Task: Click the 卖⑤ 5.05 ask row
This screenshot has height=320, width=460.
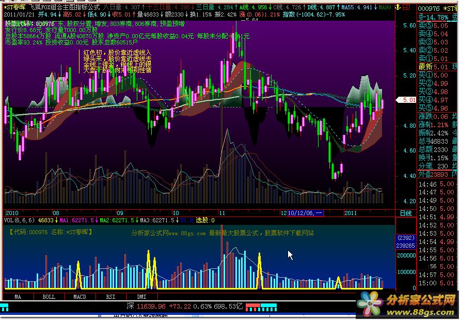Action: coord(438,26)
